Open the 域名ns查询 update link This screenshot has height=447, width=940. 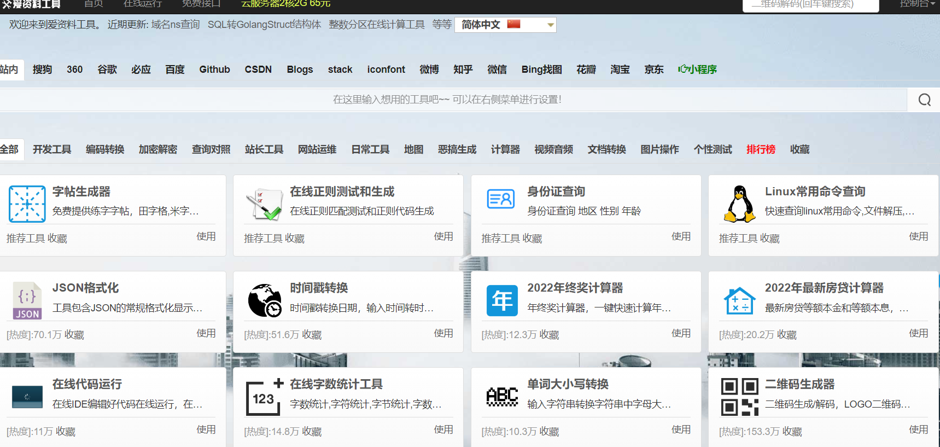pos(176,25)
